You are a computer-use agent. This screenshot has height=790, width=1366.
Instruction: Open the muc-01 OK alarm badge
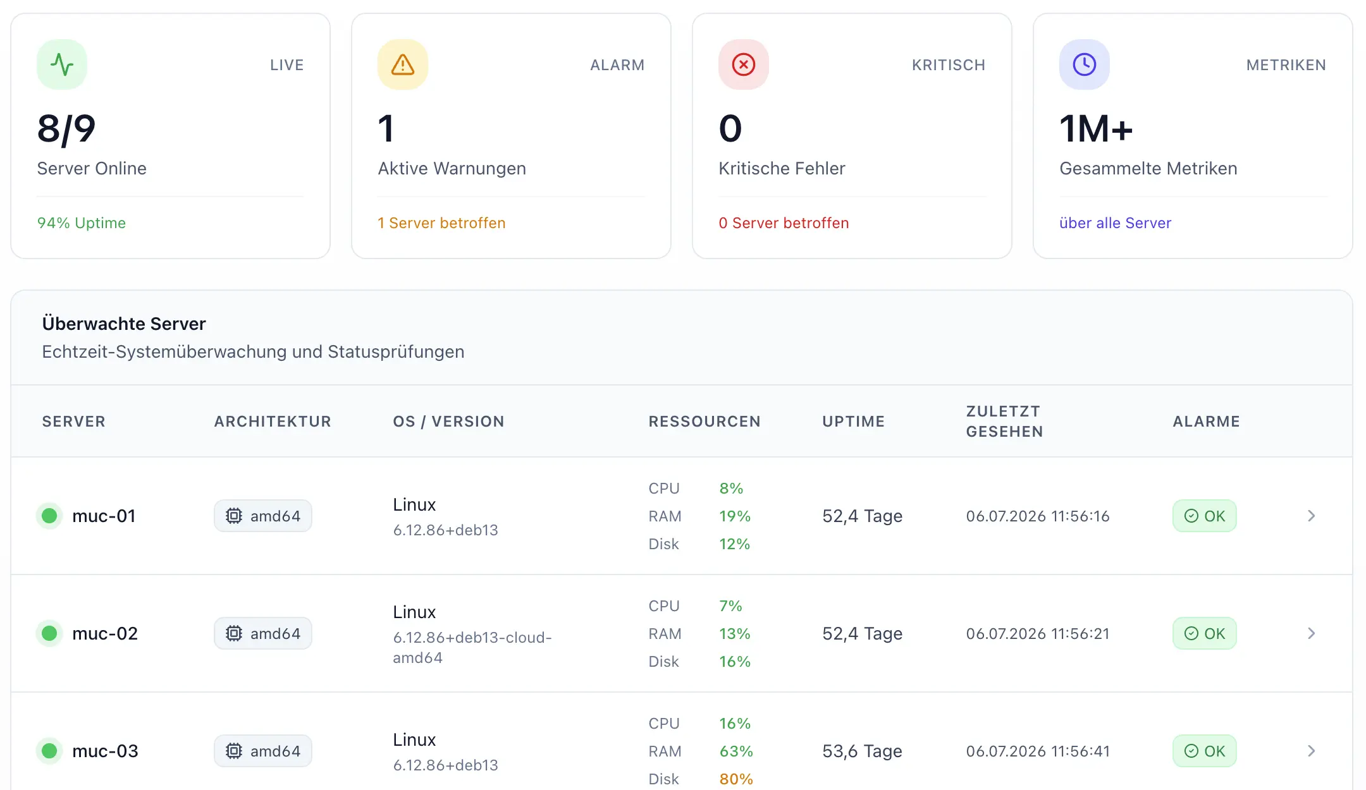click(x=1205, y=516)
